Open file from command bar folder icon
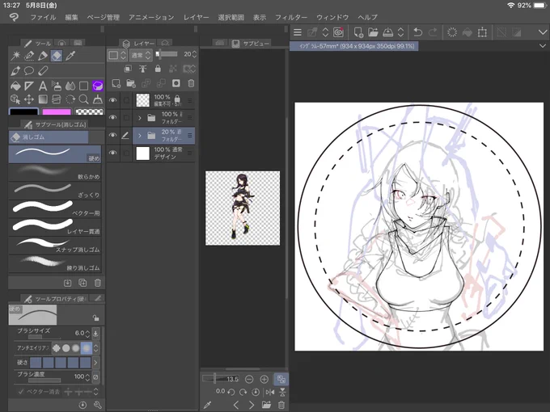 click(x=373, y=32)
